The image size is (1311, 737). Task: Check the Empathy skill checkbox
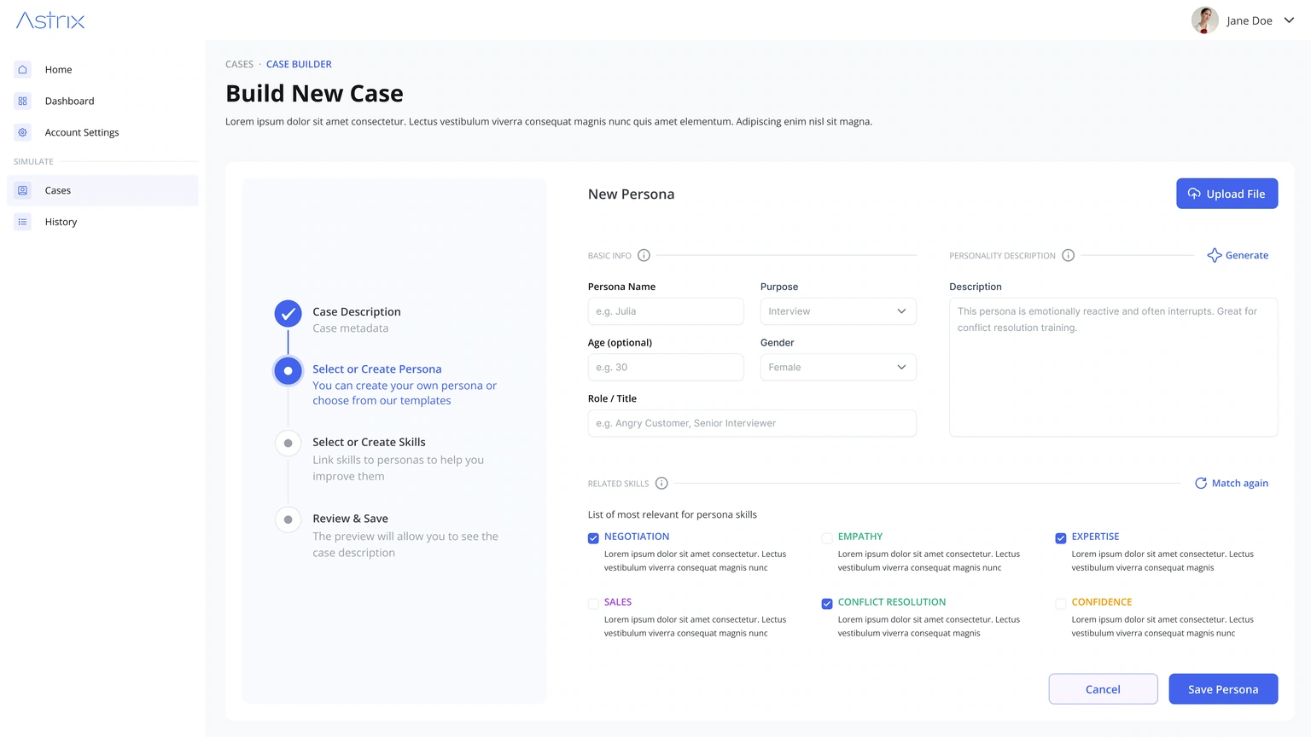click(827, 538)
